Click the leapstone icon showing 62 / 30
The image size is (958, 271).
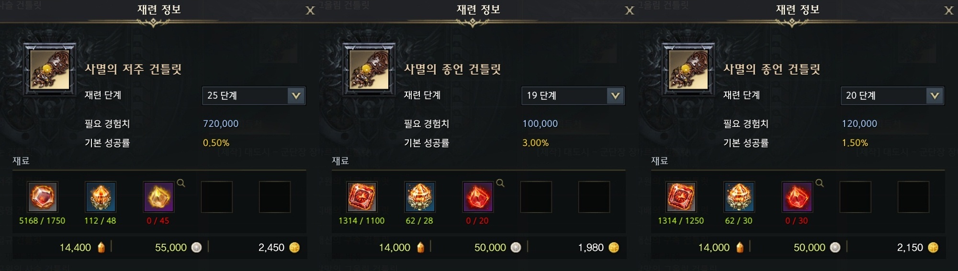point(739,196)
